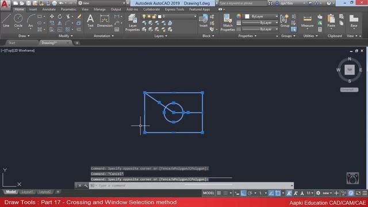The height and width of the screenshot is (207, 368).
Task: Toggle Clean Screen in status bar
Action: click(358, 193)
